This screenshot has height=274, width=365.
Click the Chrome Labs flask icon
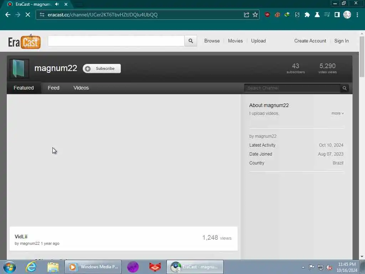317,15
